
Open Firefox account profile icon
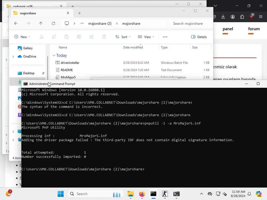(233, 17)
